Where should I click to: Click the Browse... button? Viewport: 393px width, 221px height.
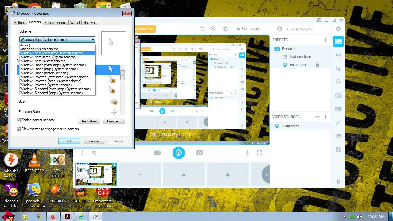tap(114, 121)
